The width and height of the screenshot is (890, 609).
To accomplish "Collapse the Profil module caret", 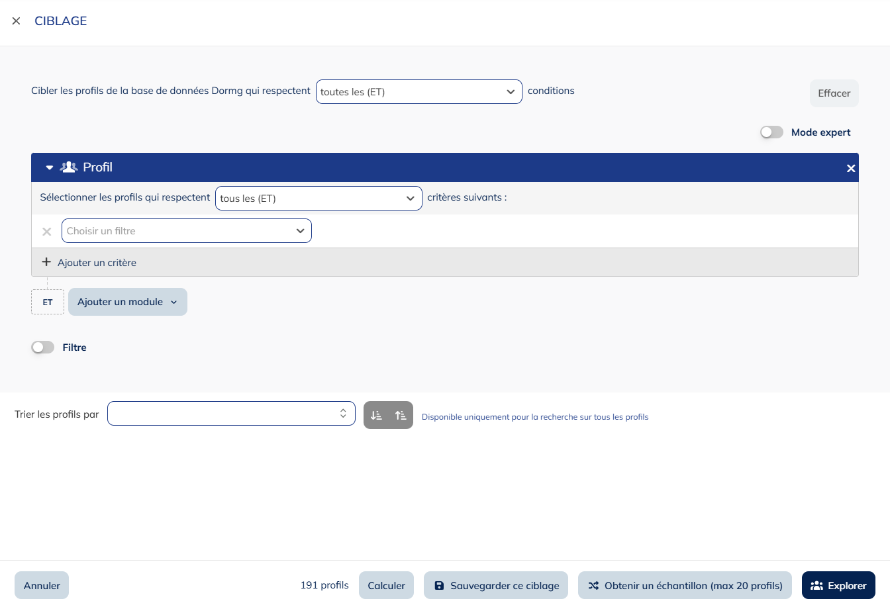I will point(49,168).
